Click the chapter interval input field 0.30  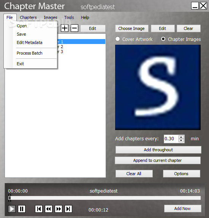[x=171, y=139]
